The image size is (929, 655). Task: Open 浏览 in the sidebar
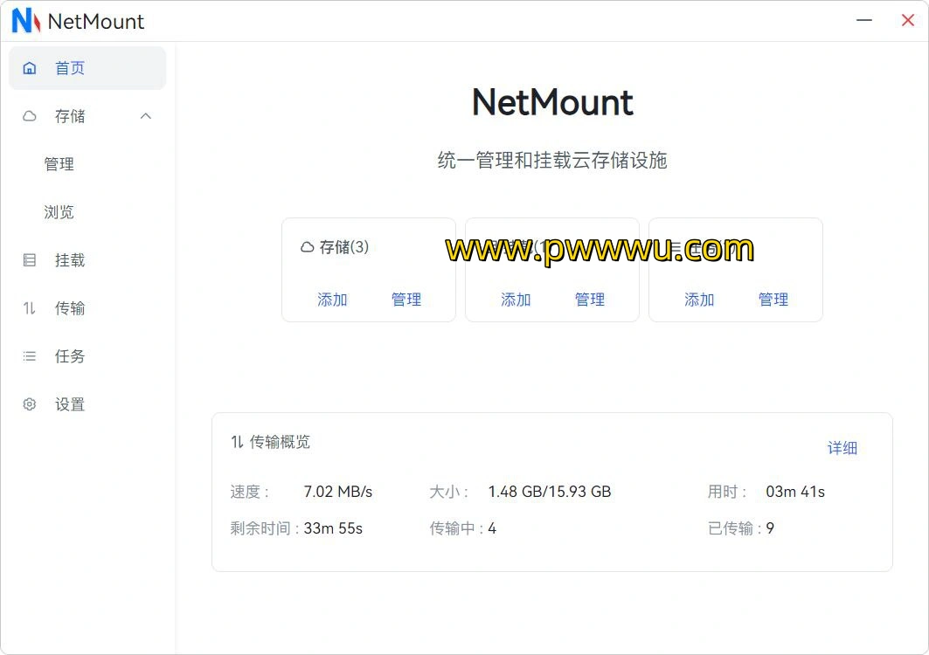59,212
